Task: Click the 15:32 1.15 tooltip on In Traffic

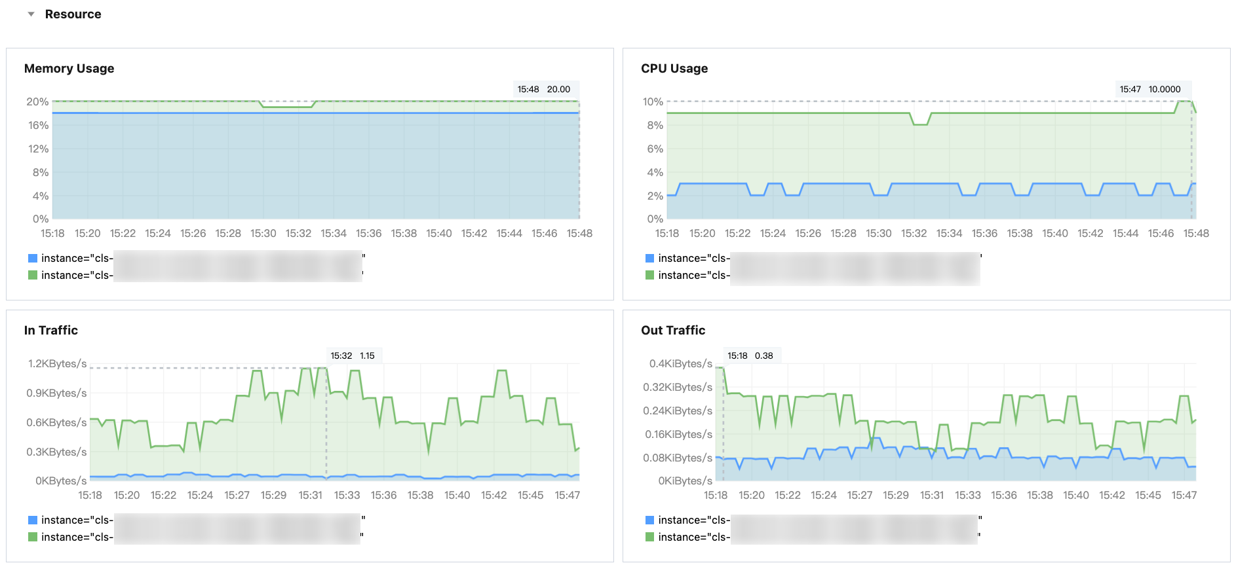Action: point(353,355)
